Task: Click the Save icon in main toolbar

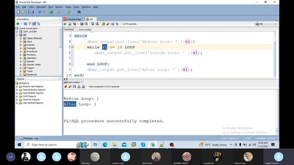Action: (28, 12)
